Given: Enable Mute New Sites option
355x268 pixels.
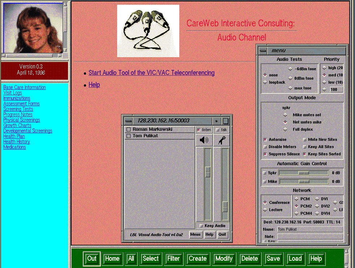Looking at the screenshot, I should [304, 140].
